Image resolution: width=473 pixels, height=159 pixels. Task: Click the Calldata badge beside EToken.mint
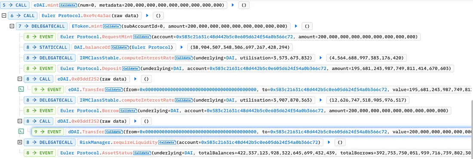[112, 26]
